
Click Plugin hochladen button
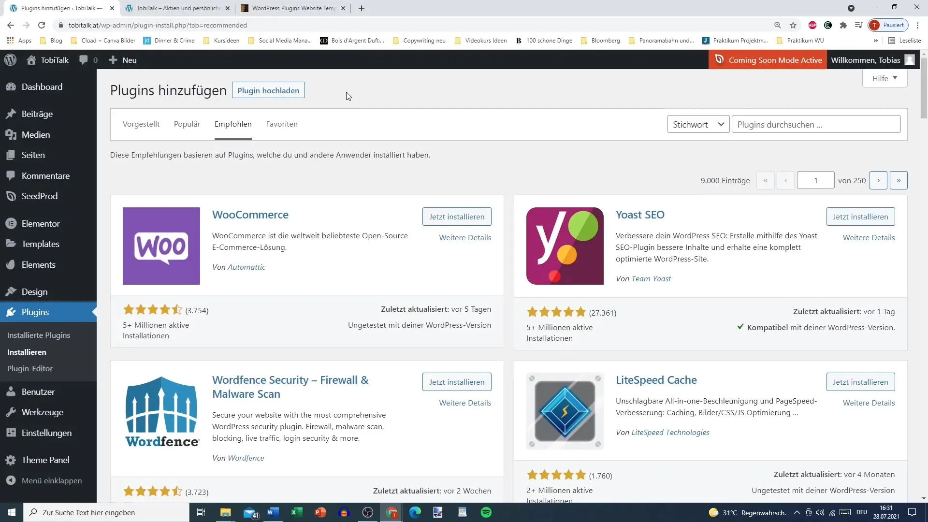[x=268, y=90]
